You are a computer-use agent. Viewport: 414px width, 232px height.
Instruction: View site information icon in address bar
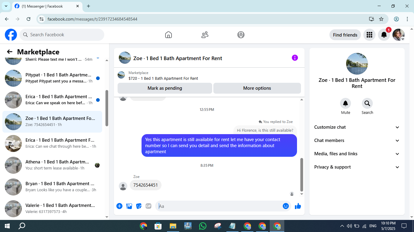click(42, 19)
